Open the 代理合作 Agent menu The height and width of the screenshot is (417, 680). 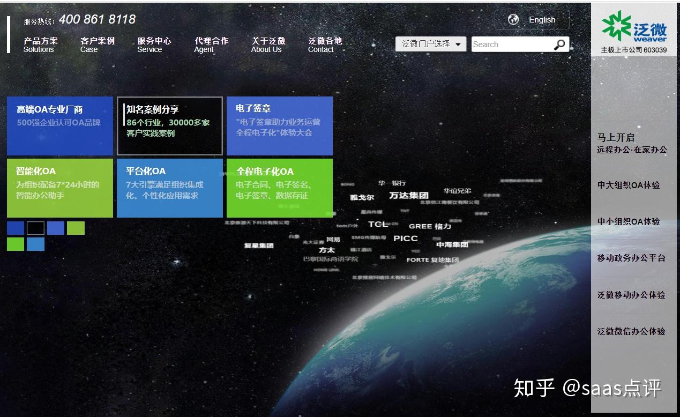click(x=210, y=45)
